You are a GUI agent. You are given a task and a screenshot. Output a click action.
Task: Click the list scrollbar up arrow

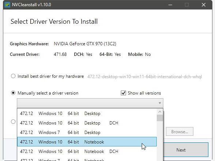tap(160, 112)
